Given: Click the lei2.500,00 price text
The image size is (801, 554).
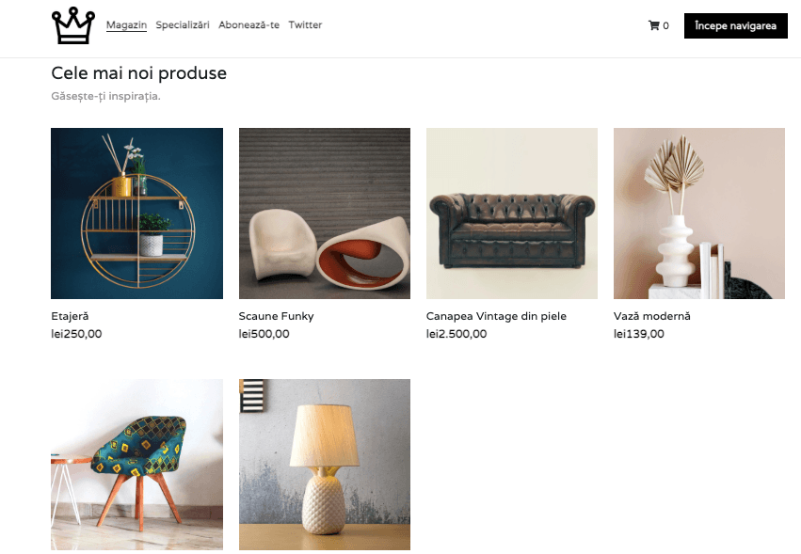Looking at the screenshot, I should (x=457, y=334).
